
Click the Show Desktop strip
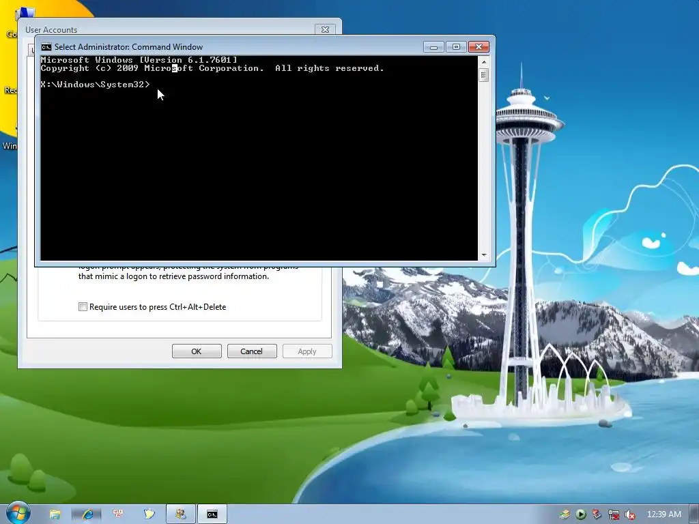(694, 514)
